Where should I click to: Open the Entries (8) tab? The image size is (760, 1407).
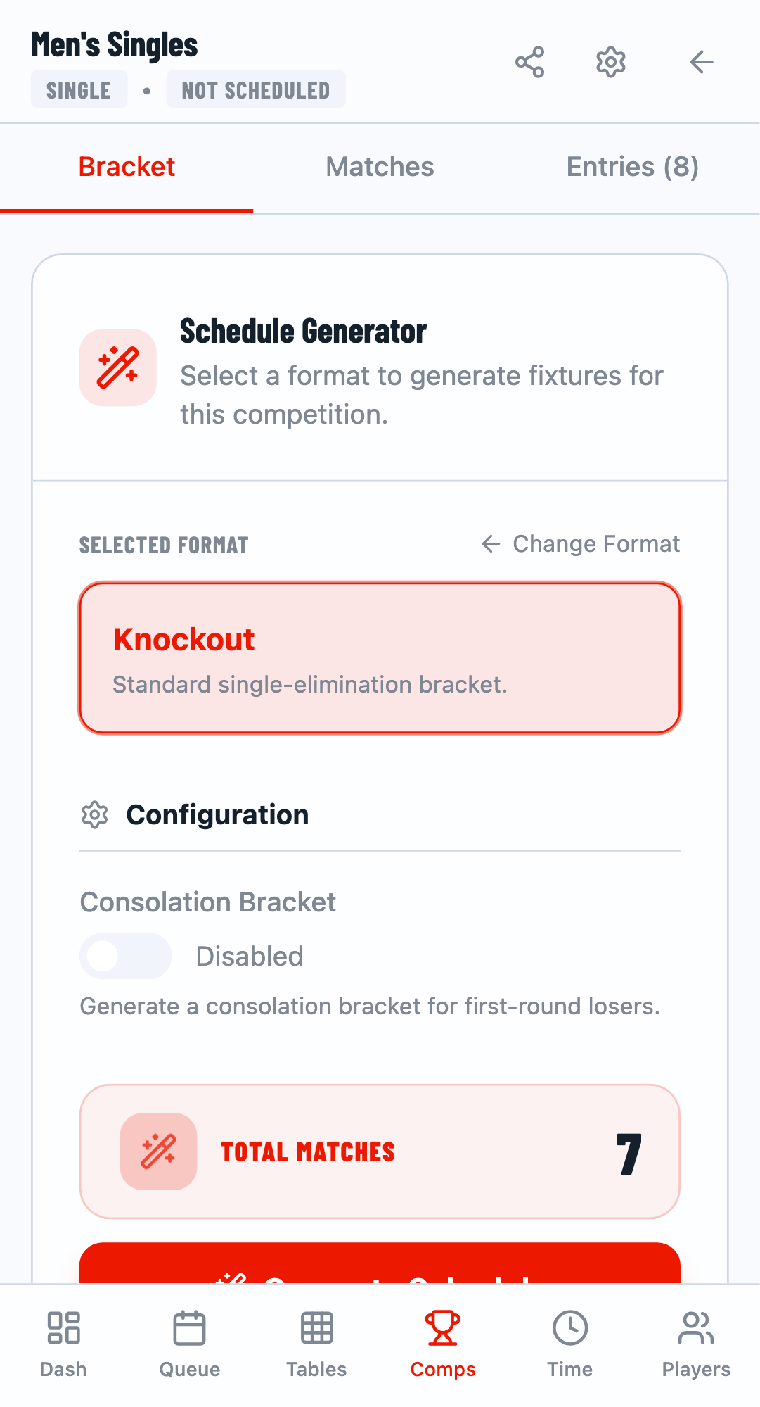pos(632,168)
